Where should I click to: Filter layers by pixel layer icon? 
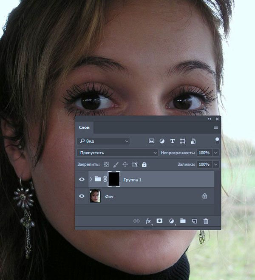point(151,141)
